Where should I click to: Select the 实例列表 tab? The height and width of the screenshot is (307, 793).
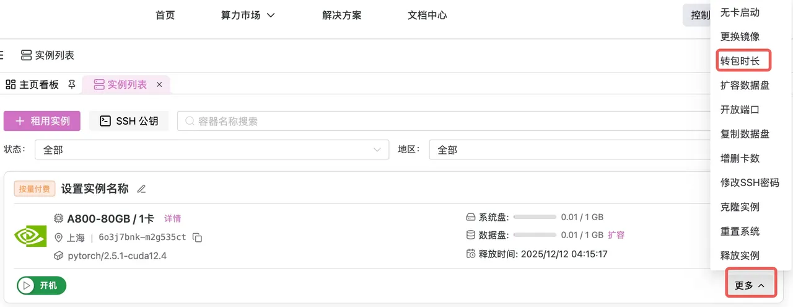[x=127, y=85]
